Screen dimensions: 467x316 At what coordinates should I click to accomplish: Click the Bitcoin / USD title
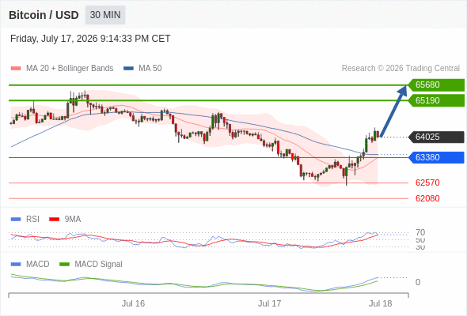[44, 15]
